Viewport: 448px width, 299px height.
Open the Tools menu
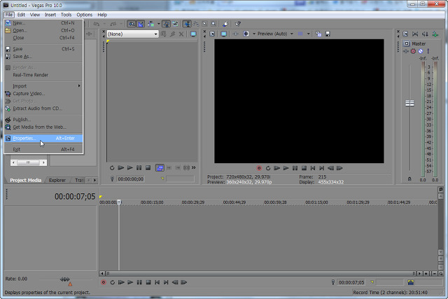66,15
